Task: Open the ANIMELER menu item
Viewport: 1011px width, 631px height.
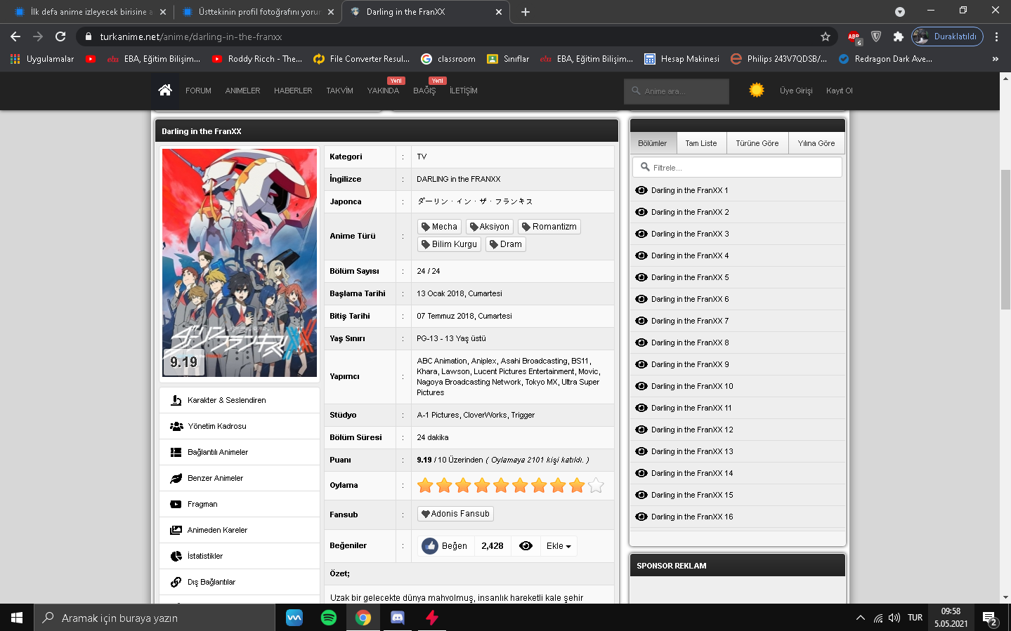Action: pyautogui.click(x=242, y=91)
